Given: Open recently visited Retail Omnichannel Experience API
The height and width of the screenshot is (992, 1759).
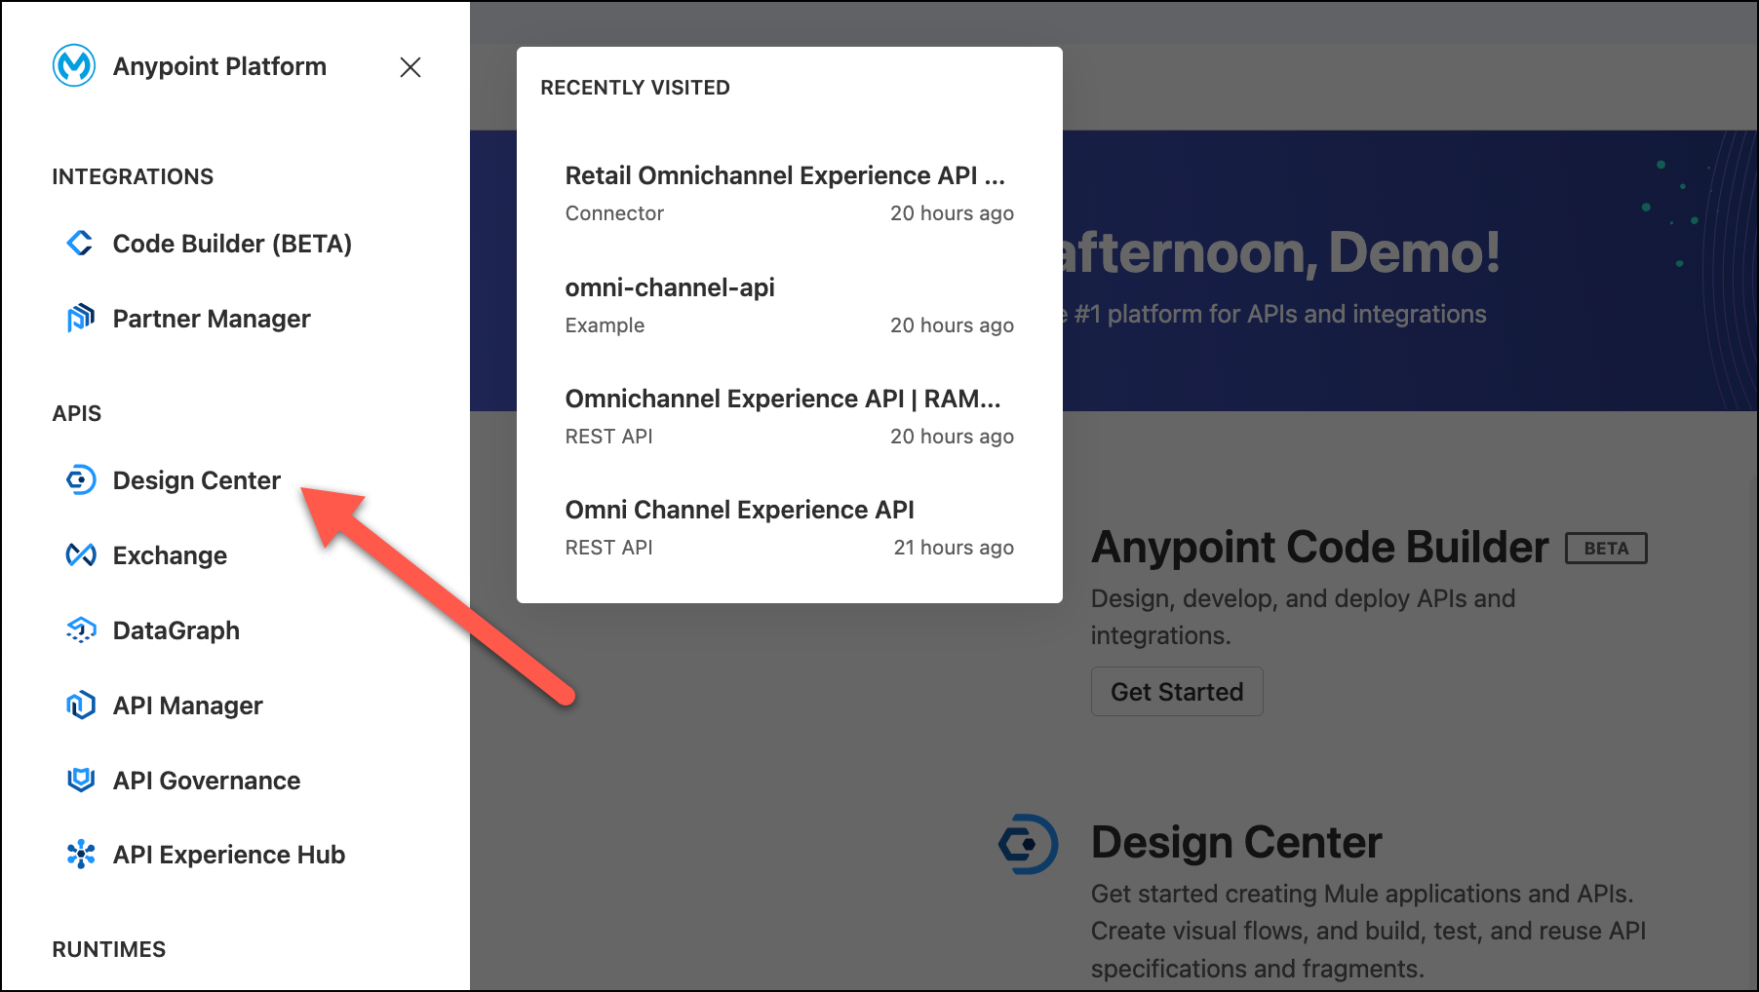Looking at the screenshot, I should click(x=784, y=176).
